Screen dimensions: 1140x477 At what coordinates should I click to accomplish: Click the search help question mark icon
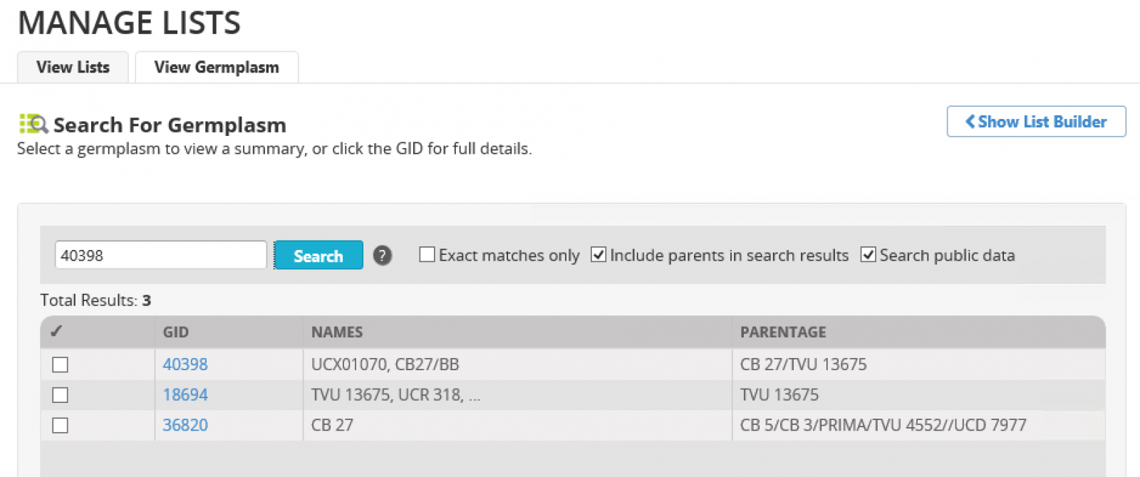click(383, 256)
